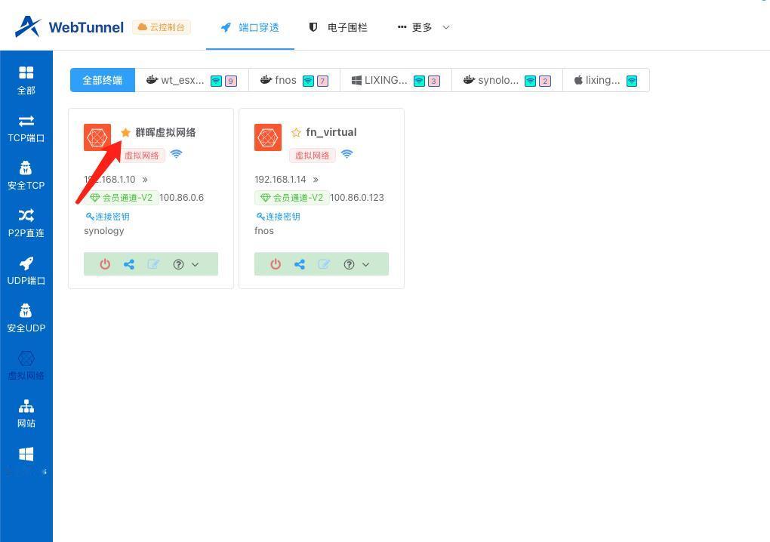Click the count badge 3 on LIXING tab
The height and width of the screenshot is (542, 770).
click(x=433, y=81)
